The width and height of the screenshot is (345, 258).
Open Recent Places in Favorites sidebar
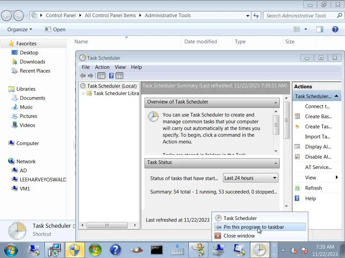coord(35,71)
